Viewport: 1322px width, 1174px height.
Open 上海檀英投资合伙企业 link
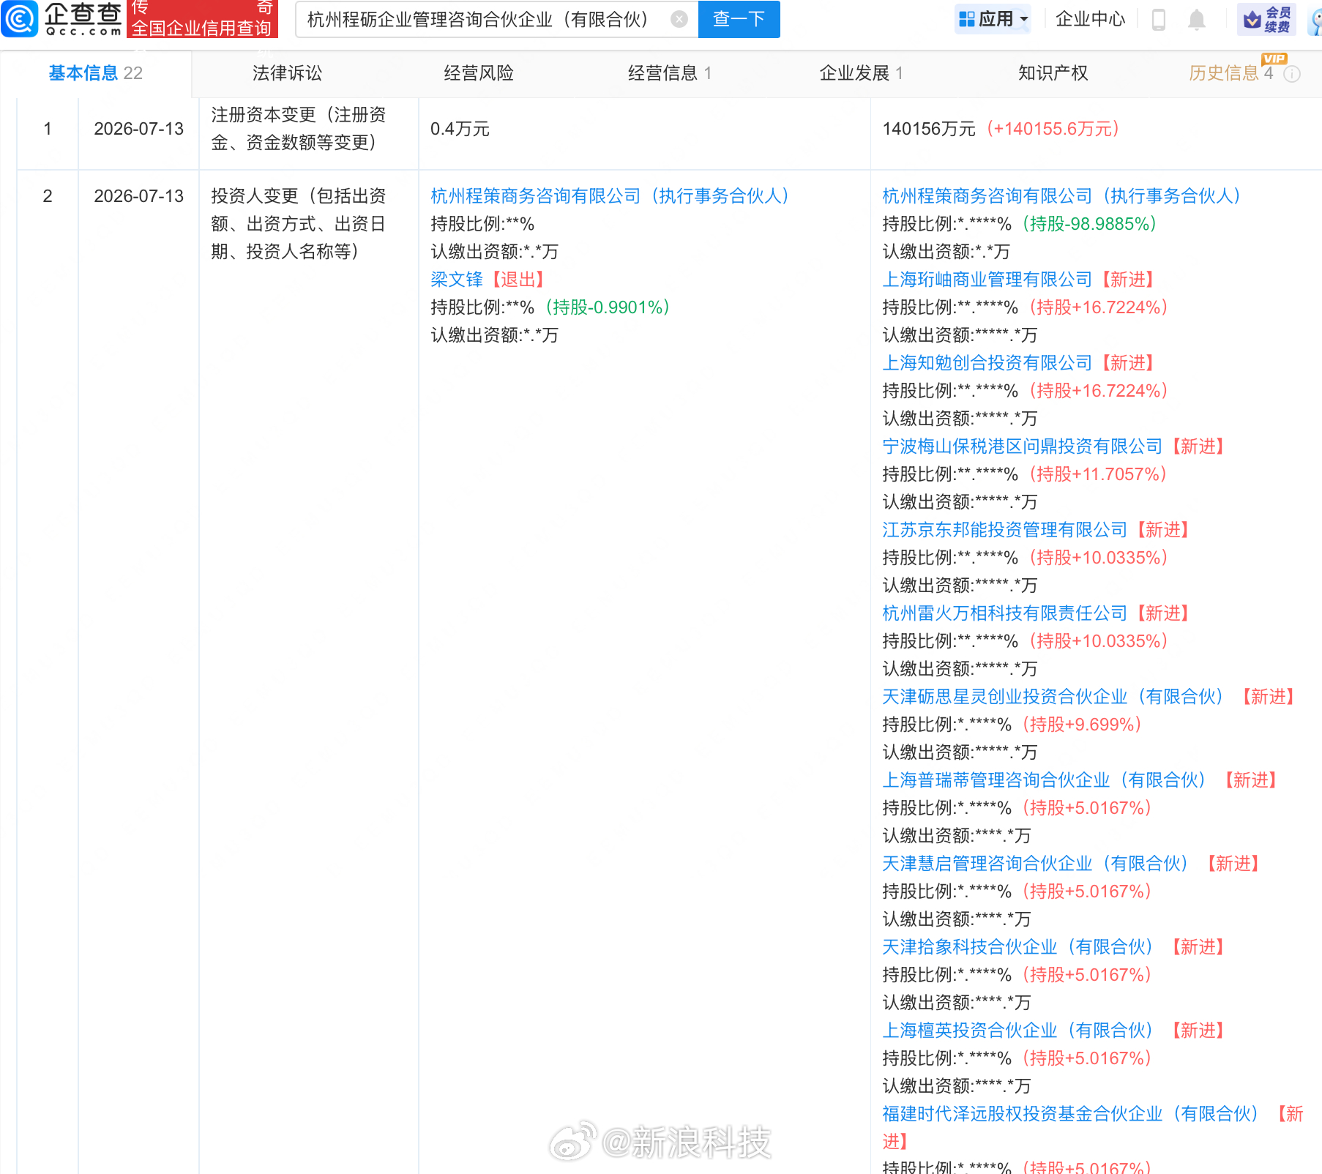pos(1018,1031)
